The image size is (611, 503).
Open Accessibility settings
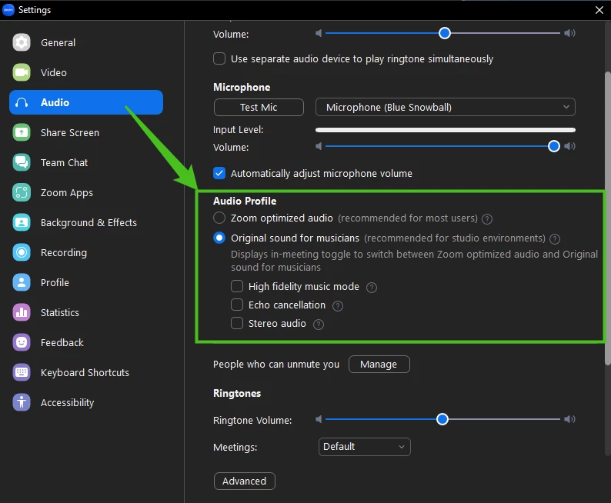point(86,402)
